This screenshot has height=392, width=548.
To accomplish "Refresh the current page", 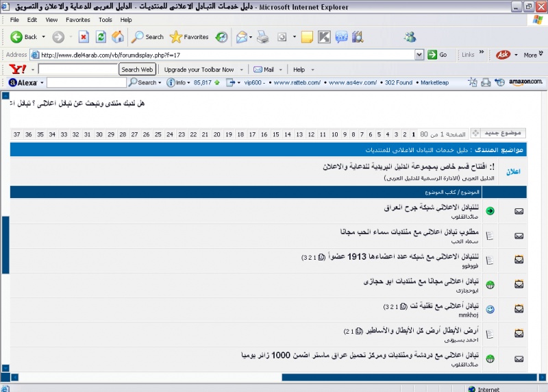I will [x=101, y=37].
